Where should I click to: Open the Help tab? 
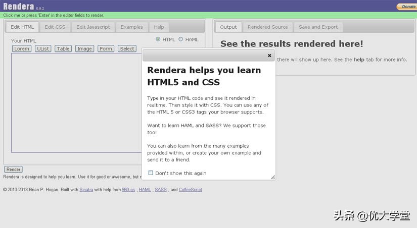coord(159,27)
